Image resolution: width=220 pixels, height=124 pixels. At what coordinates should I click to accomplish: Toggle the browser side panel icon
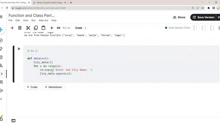tap(213, 8)
